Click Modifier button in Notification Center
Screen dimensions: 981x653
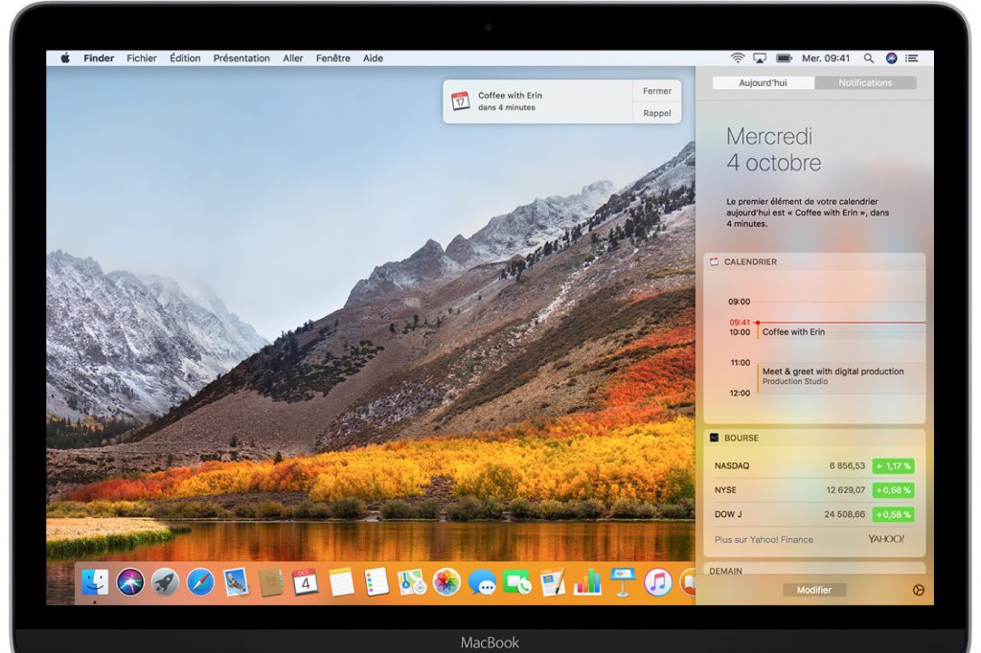tap(814, 590)
